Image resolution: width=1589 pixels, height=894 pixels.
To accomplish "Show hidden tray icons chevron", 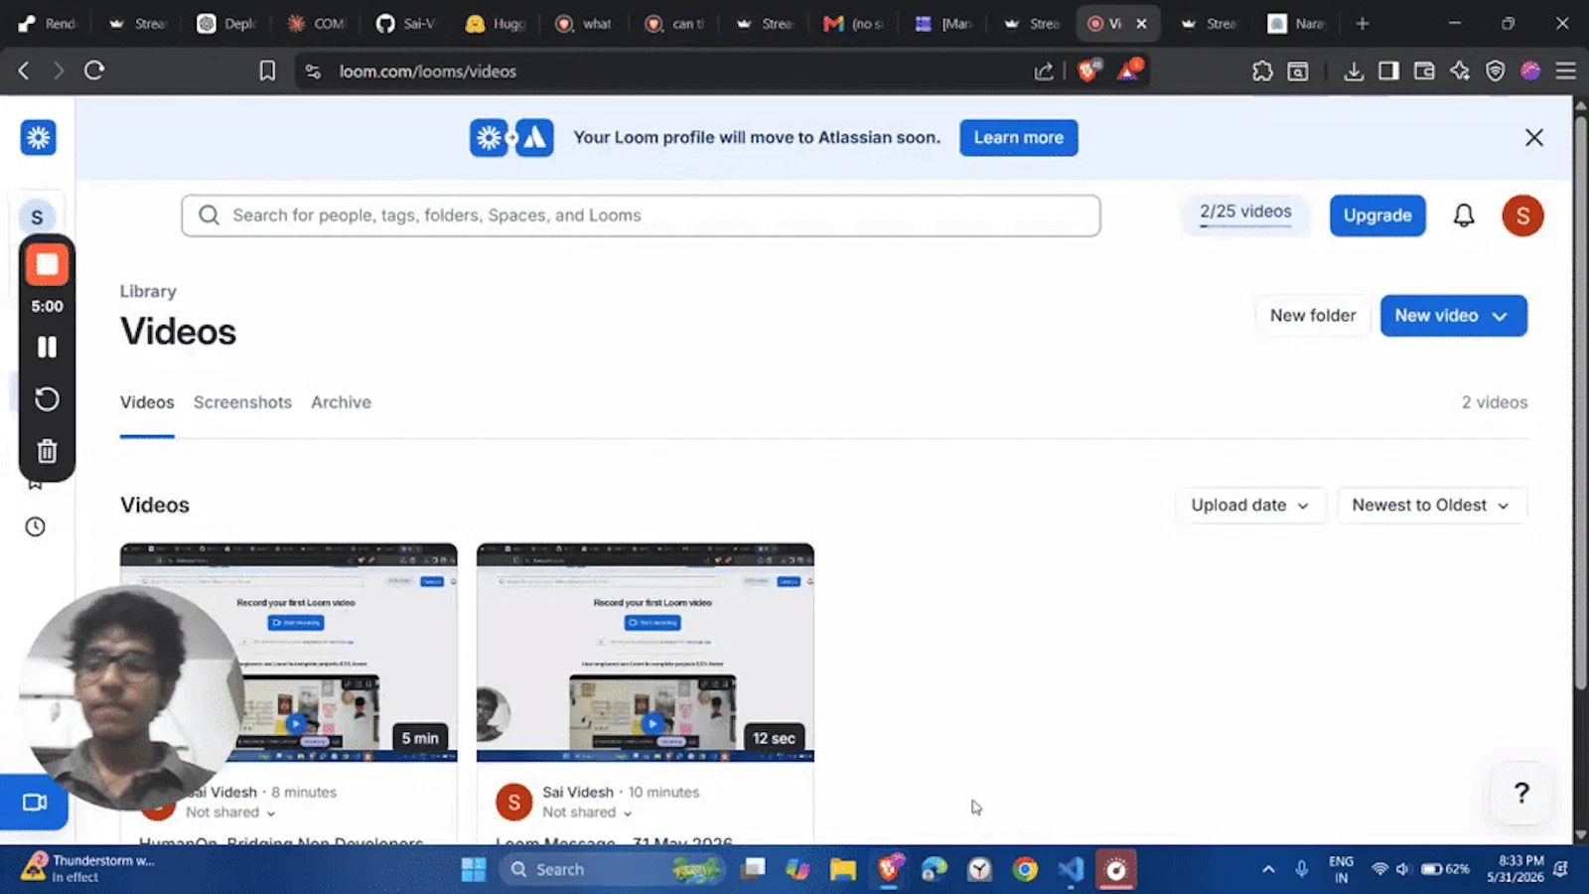I will 1268,869.
